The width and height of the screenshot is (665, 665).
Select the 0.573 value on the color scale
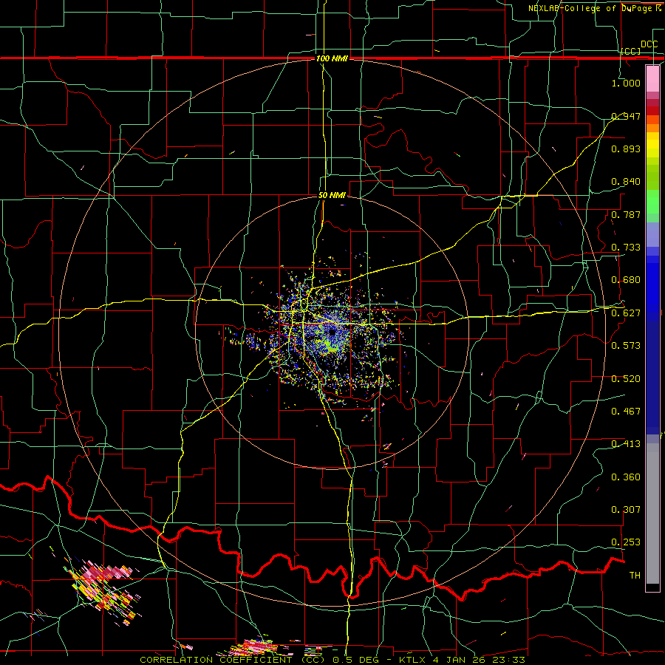click(626, 346)
